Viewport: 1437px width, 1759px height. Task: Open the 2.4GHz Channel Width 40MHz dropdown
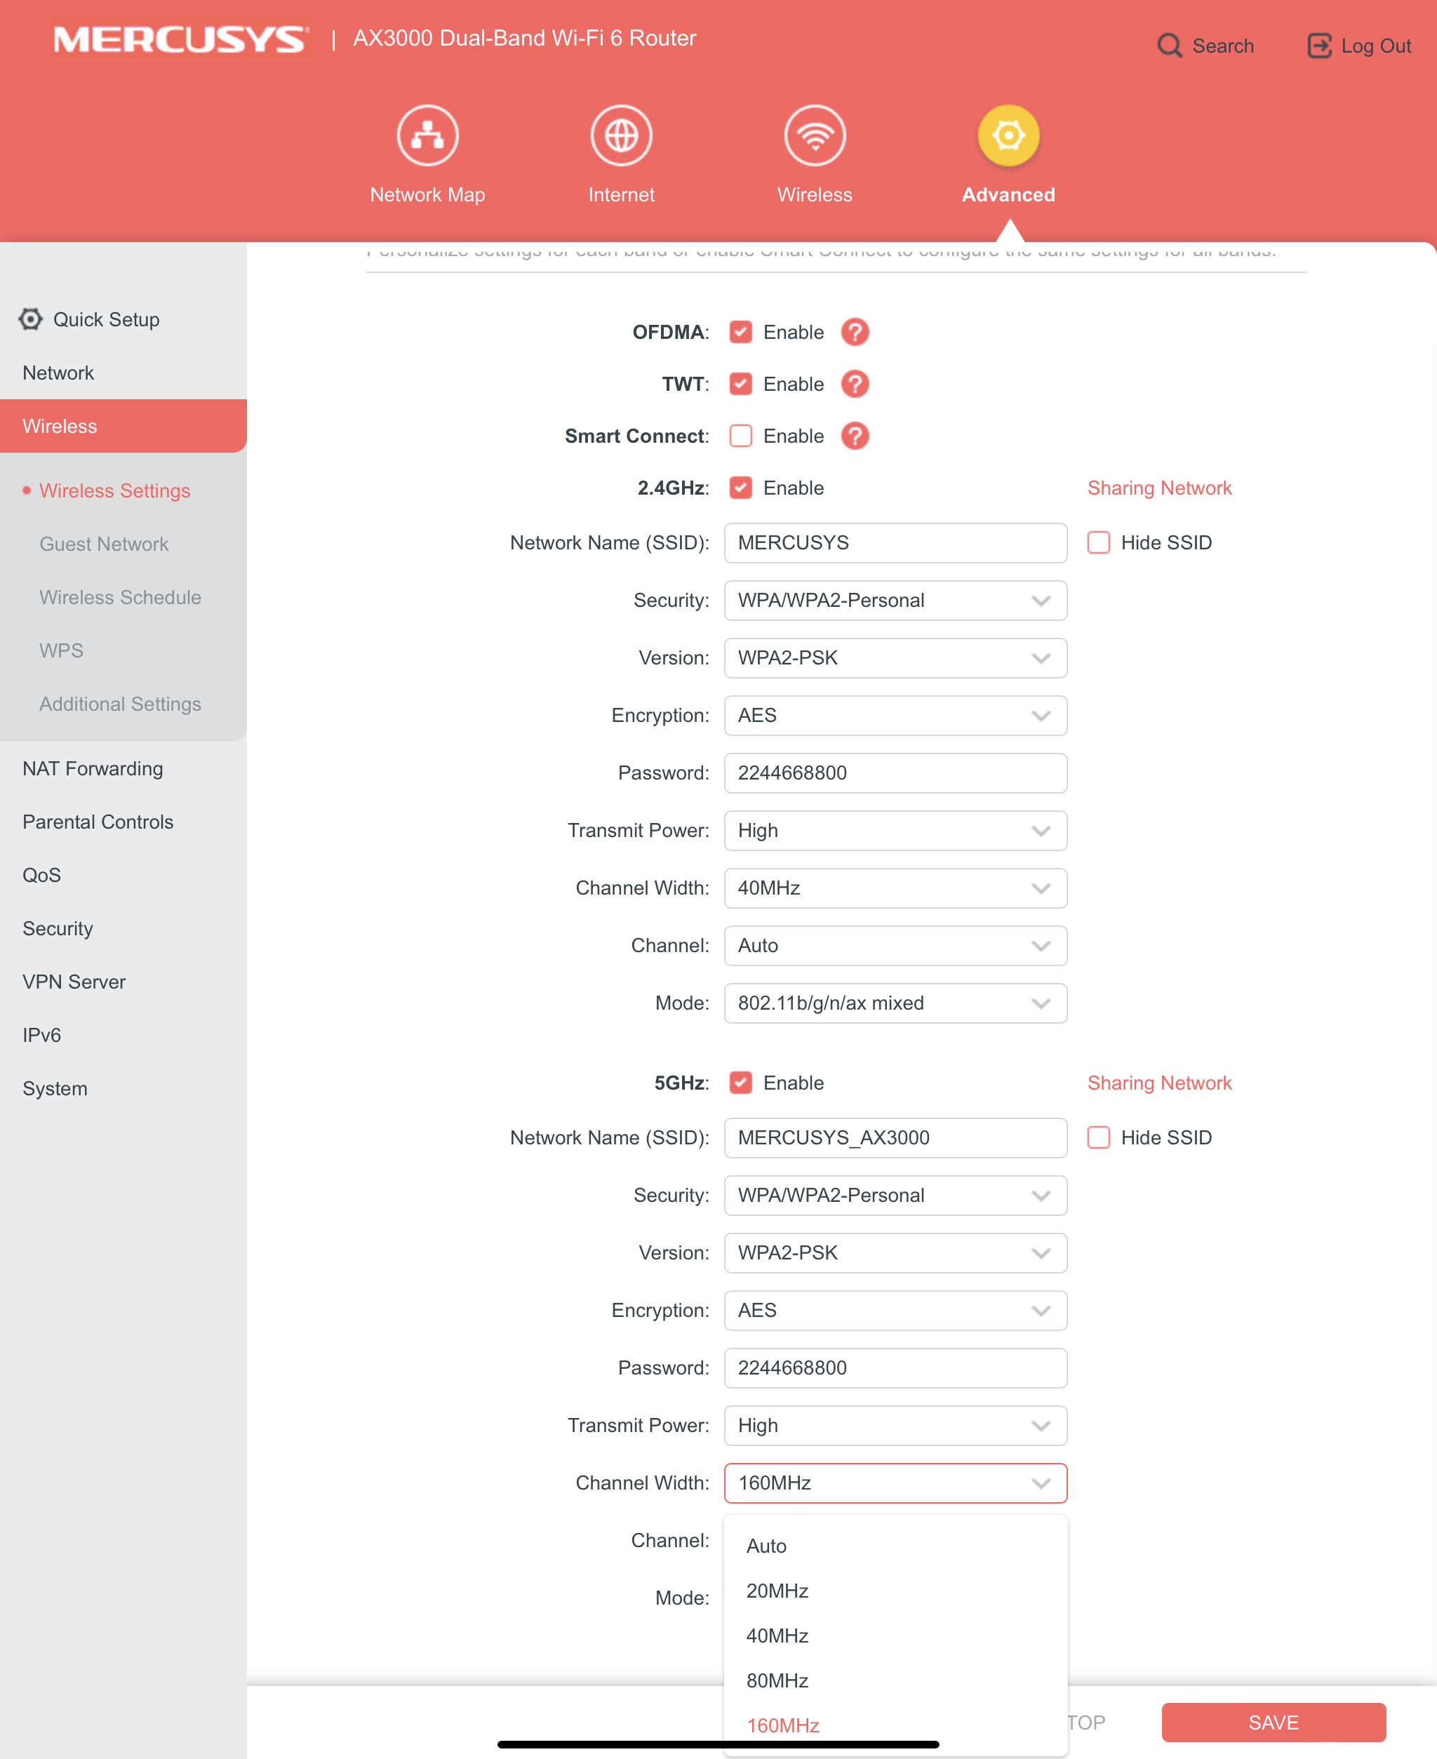pyautogui.click(x=895, y=888)
